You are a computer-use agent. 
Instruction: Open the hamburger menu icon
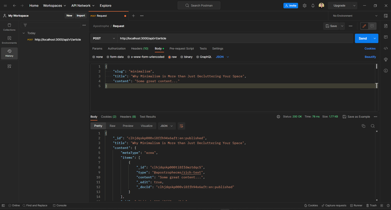pyautogui.click(x=5, y=6)
